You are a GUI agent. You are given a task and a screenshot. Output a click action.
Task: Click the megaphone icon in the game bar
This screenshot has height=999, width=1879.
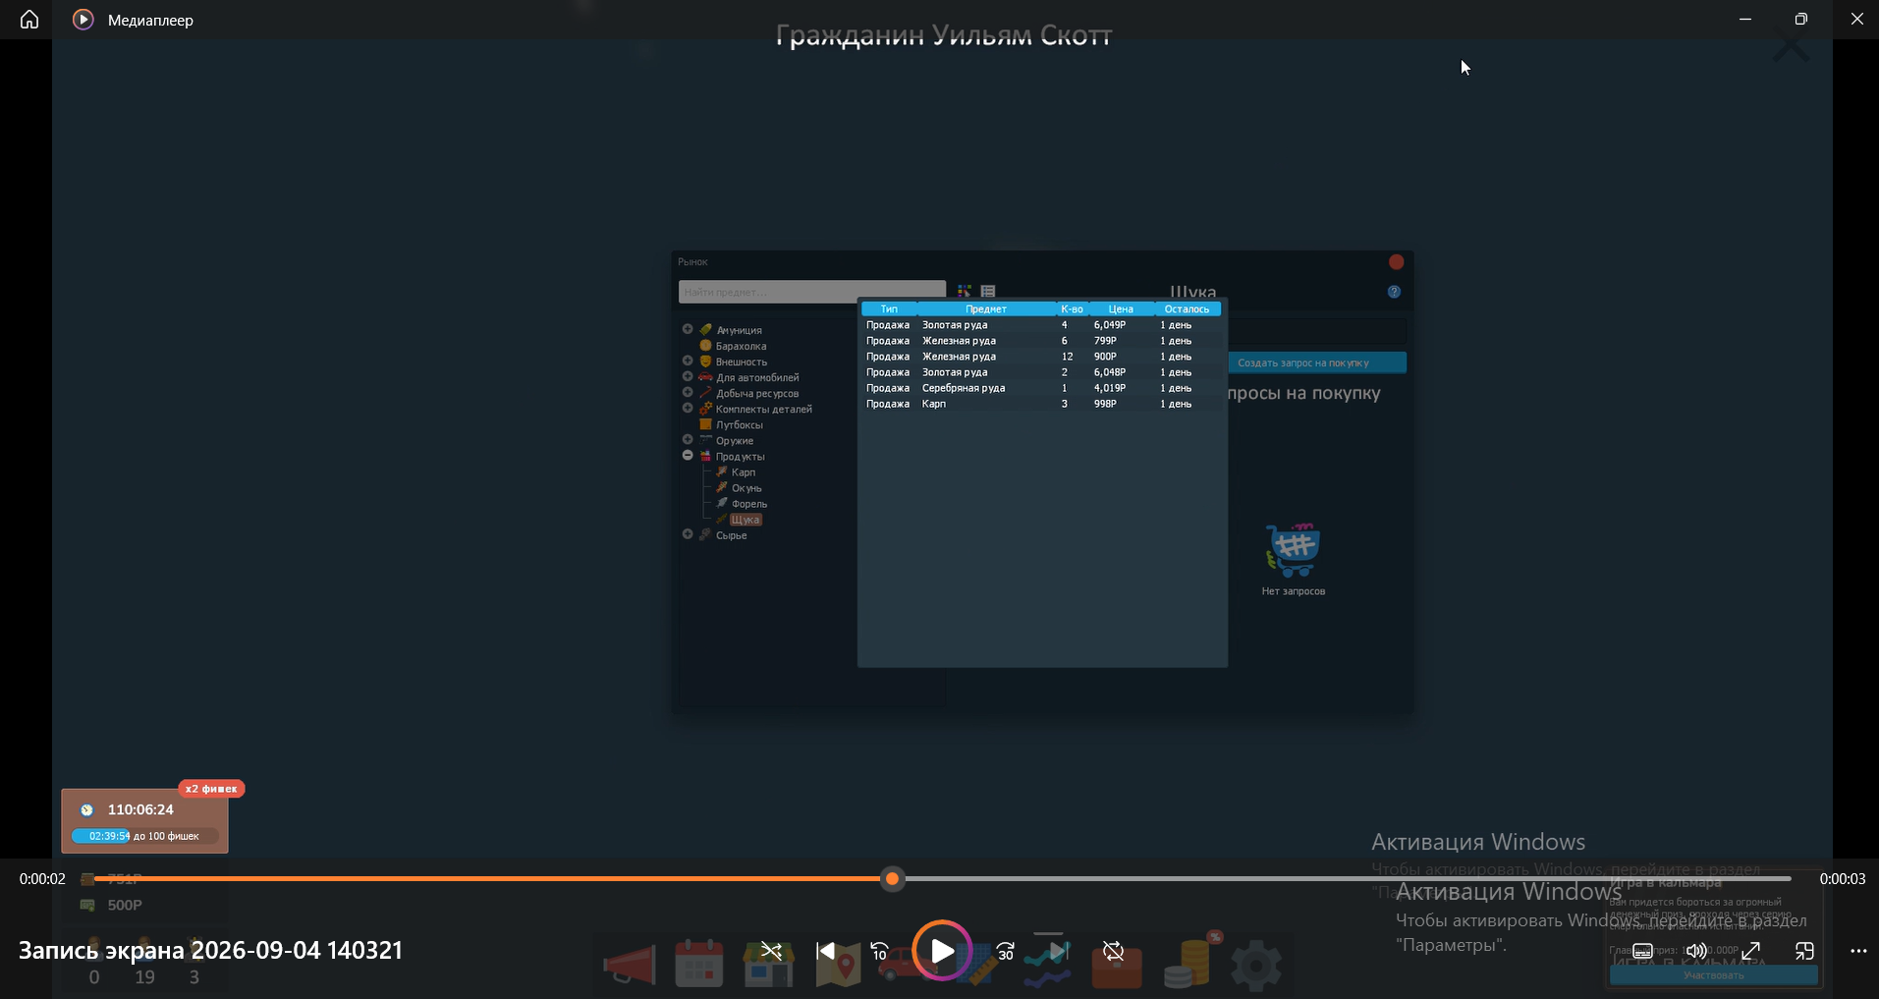630,964
